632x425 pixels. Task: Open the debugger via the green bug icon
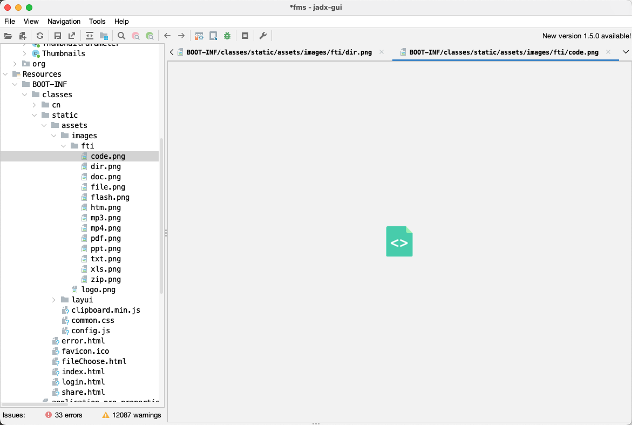click(227, 36)
